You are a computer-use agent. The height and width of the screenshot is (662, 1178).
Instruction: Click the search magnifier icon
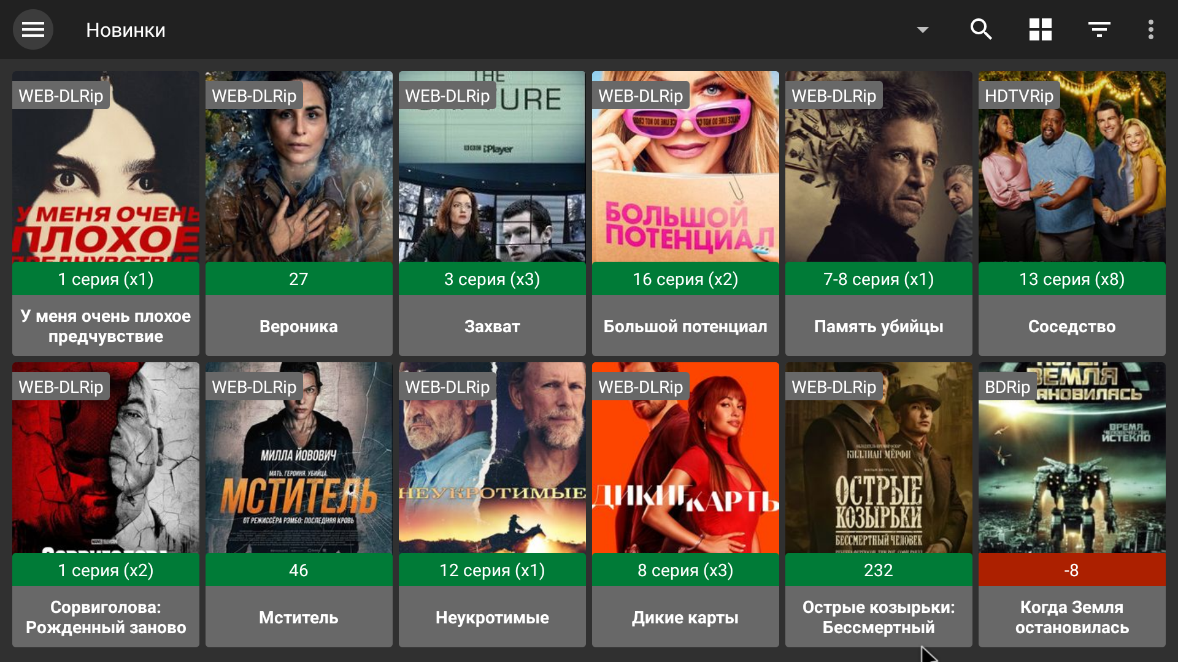pos(981,29)
